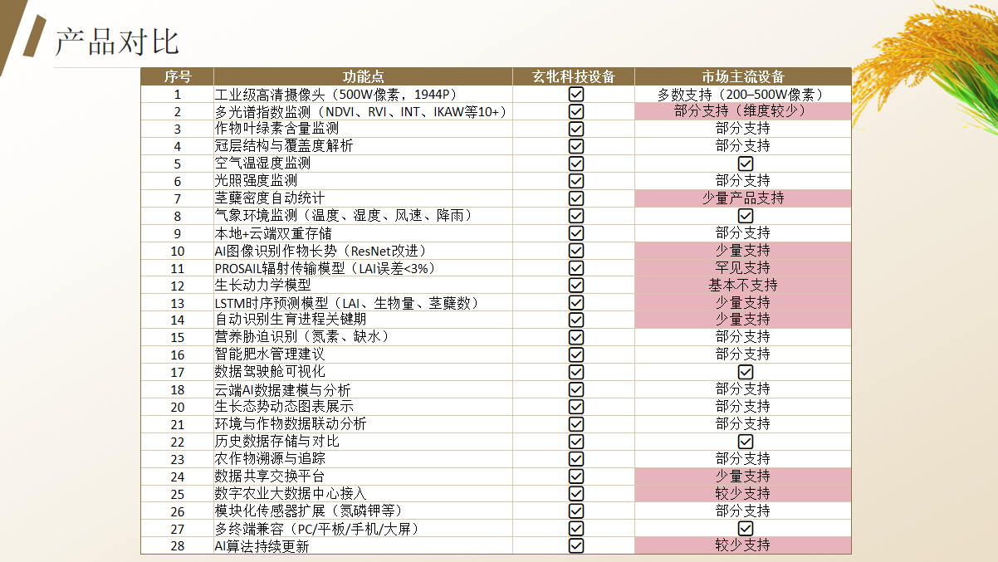
Task: Click row number 16 in 序号 column
Action: (177, 354)
